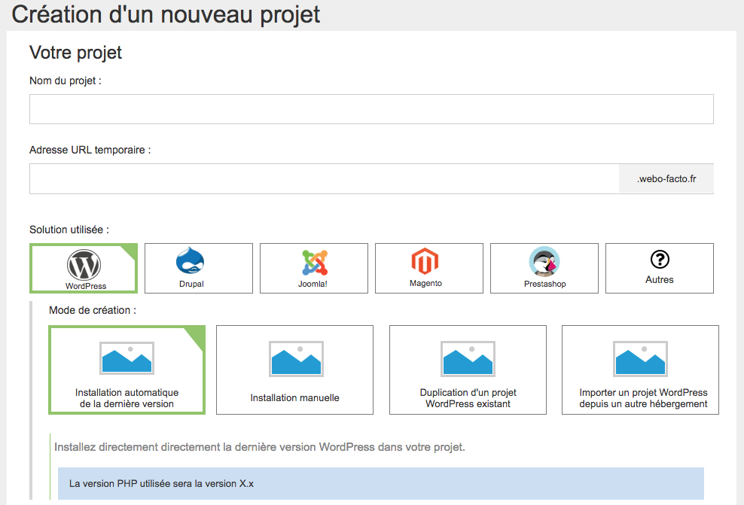The image size is (744, 505).
Task: Select Installation manuelle mode label
Action: click(x=294, y=398)
